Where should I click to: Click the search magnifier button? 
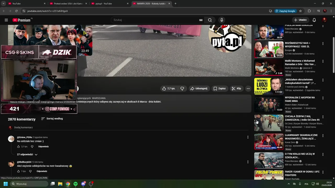click(210, 20)
